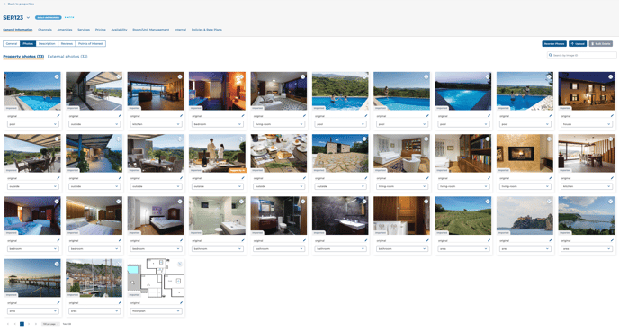Open External photos (33) list
The image size is (619, 332).
click(67, 57)
